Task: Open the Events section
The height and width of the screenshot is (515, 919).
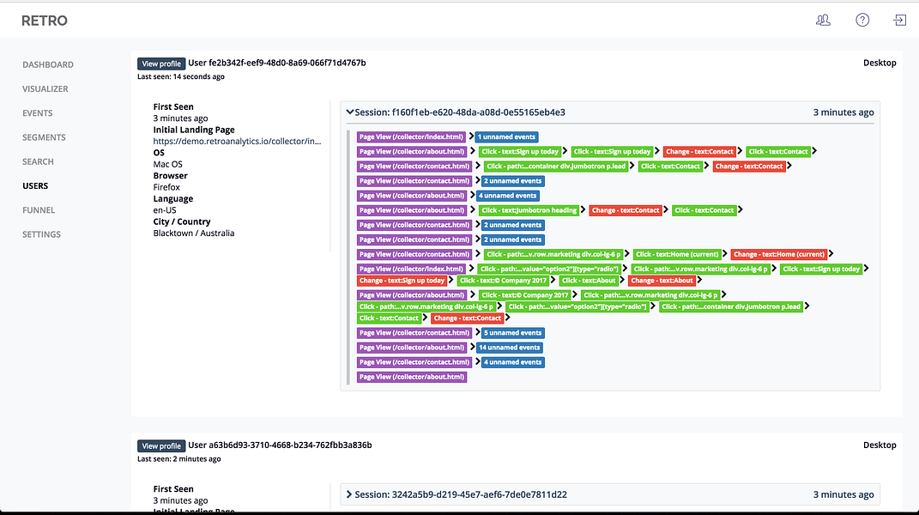Action: coord(38,112)
